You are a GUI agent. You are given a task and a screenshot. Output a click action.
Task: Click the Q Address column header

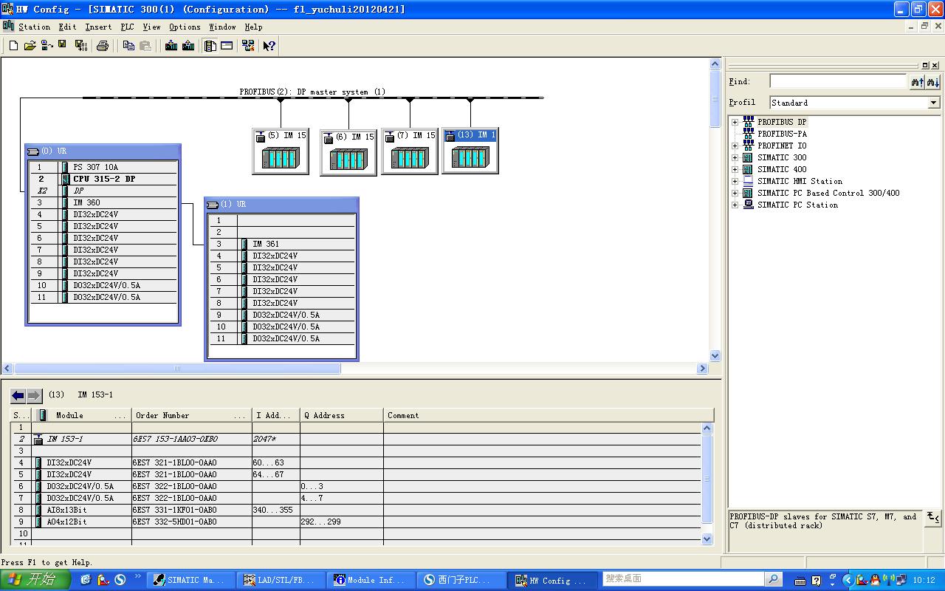click(x=342, y=415)
